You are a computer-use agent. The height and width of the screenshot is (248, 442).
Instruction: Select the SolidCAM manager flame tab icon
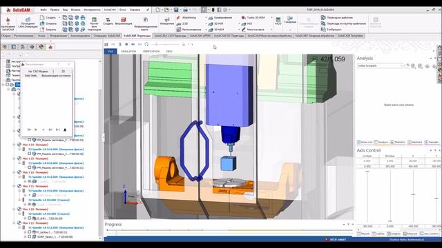[50, 47]
